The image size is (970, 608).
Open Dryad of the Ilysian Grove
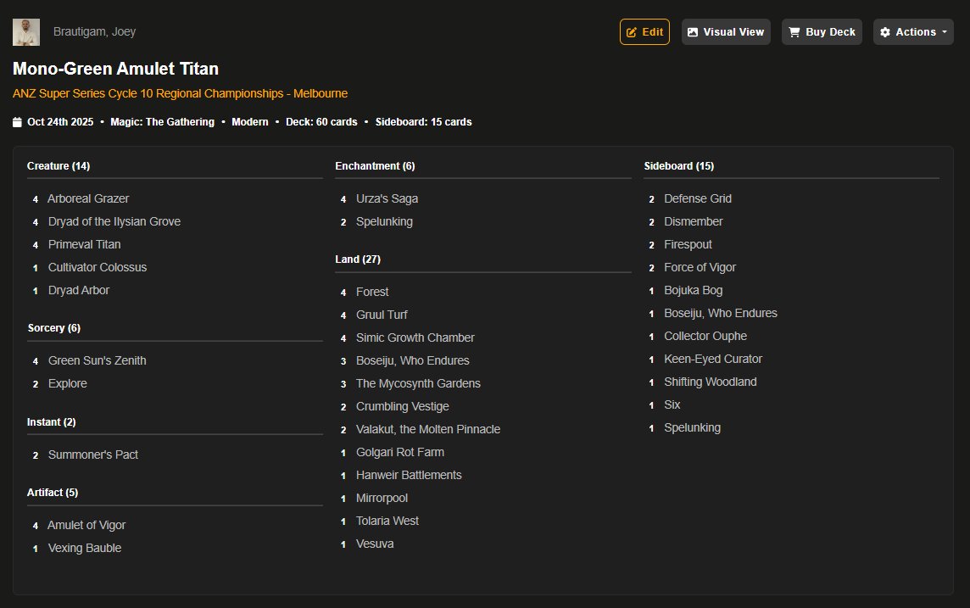(x=114, y=221)
